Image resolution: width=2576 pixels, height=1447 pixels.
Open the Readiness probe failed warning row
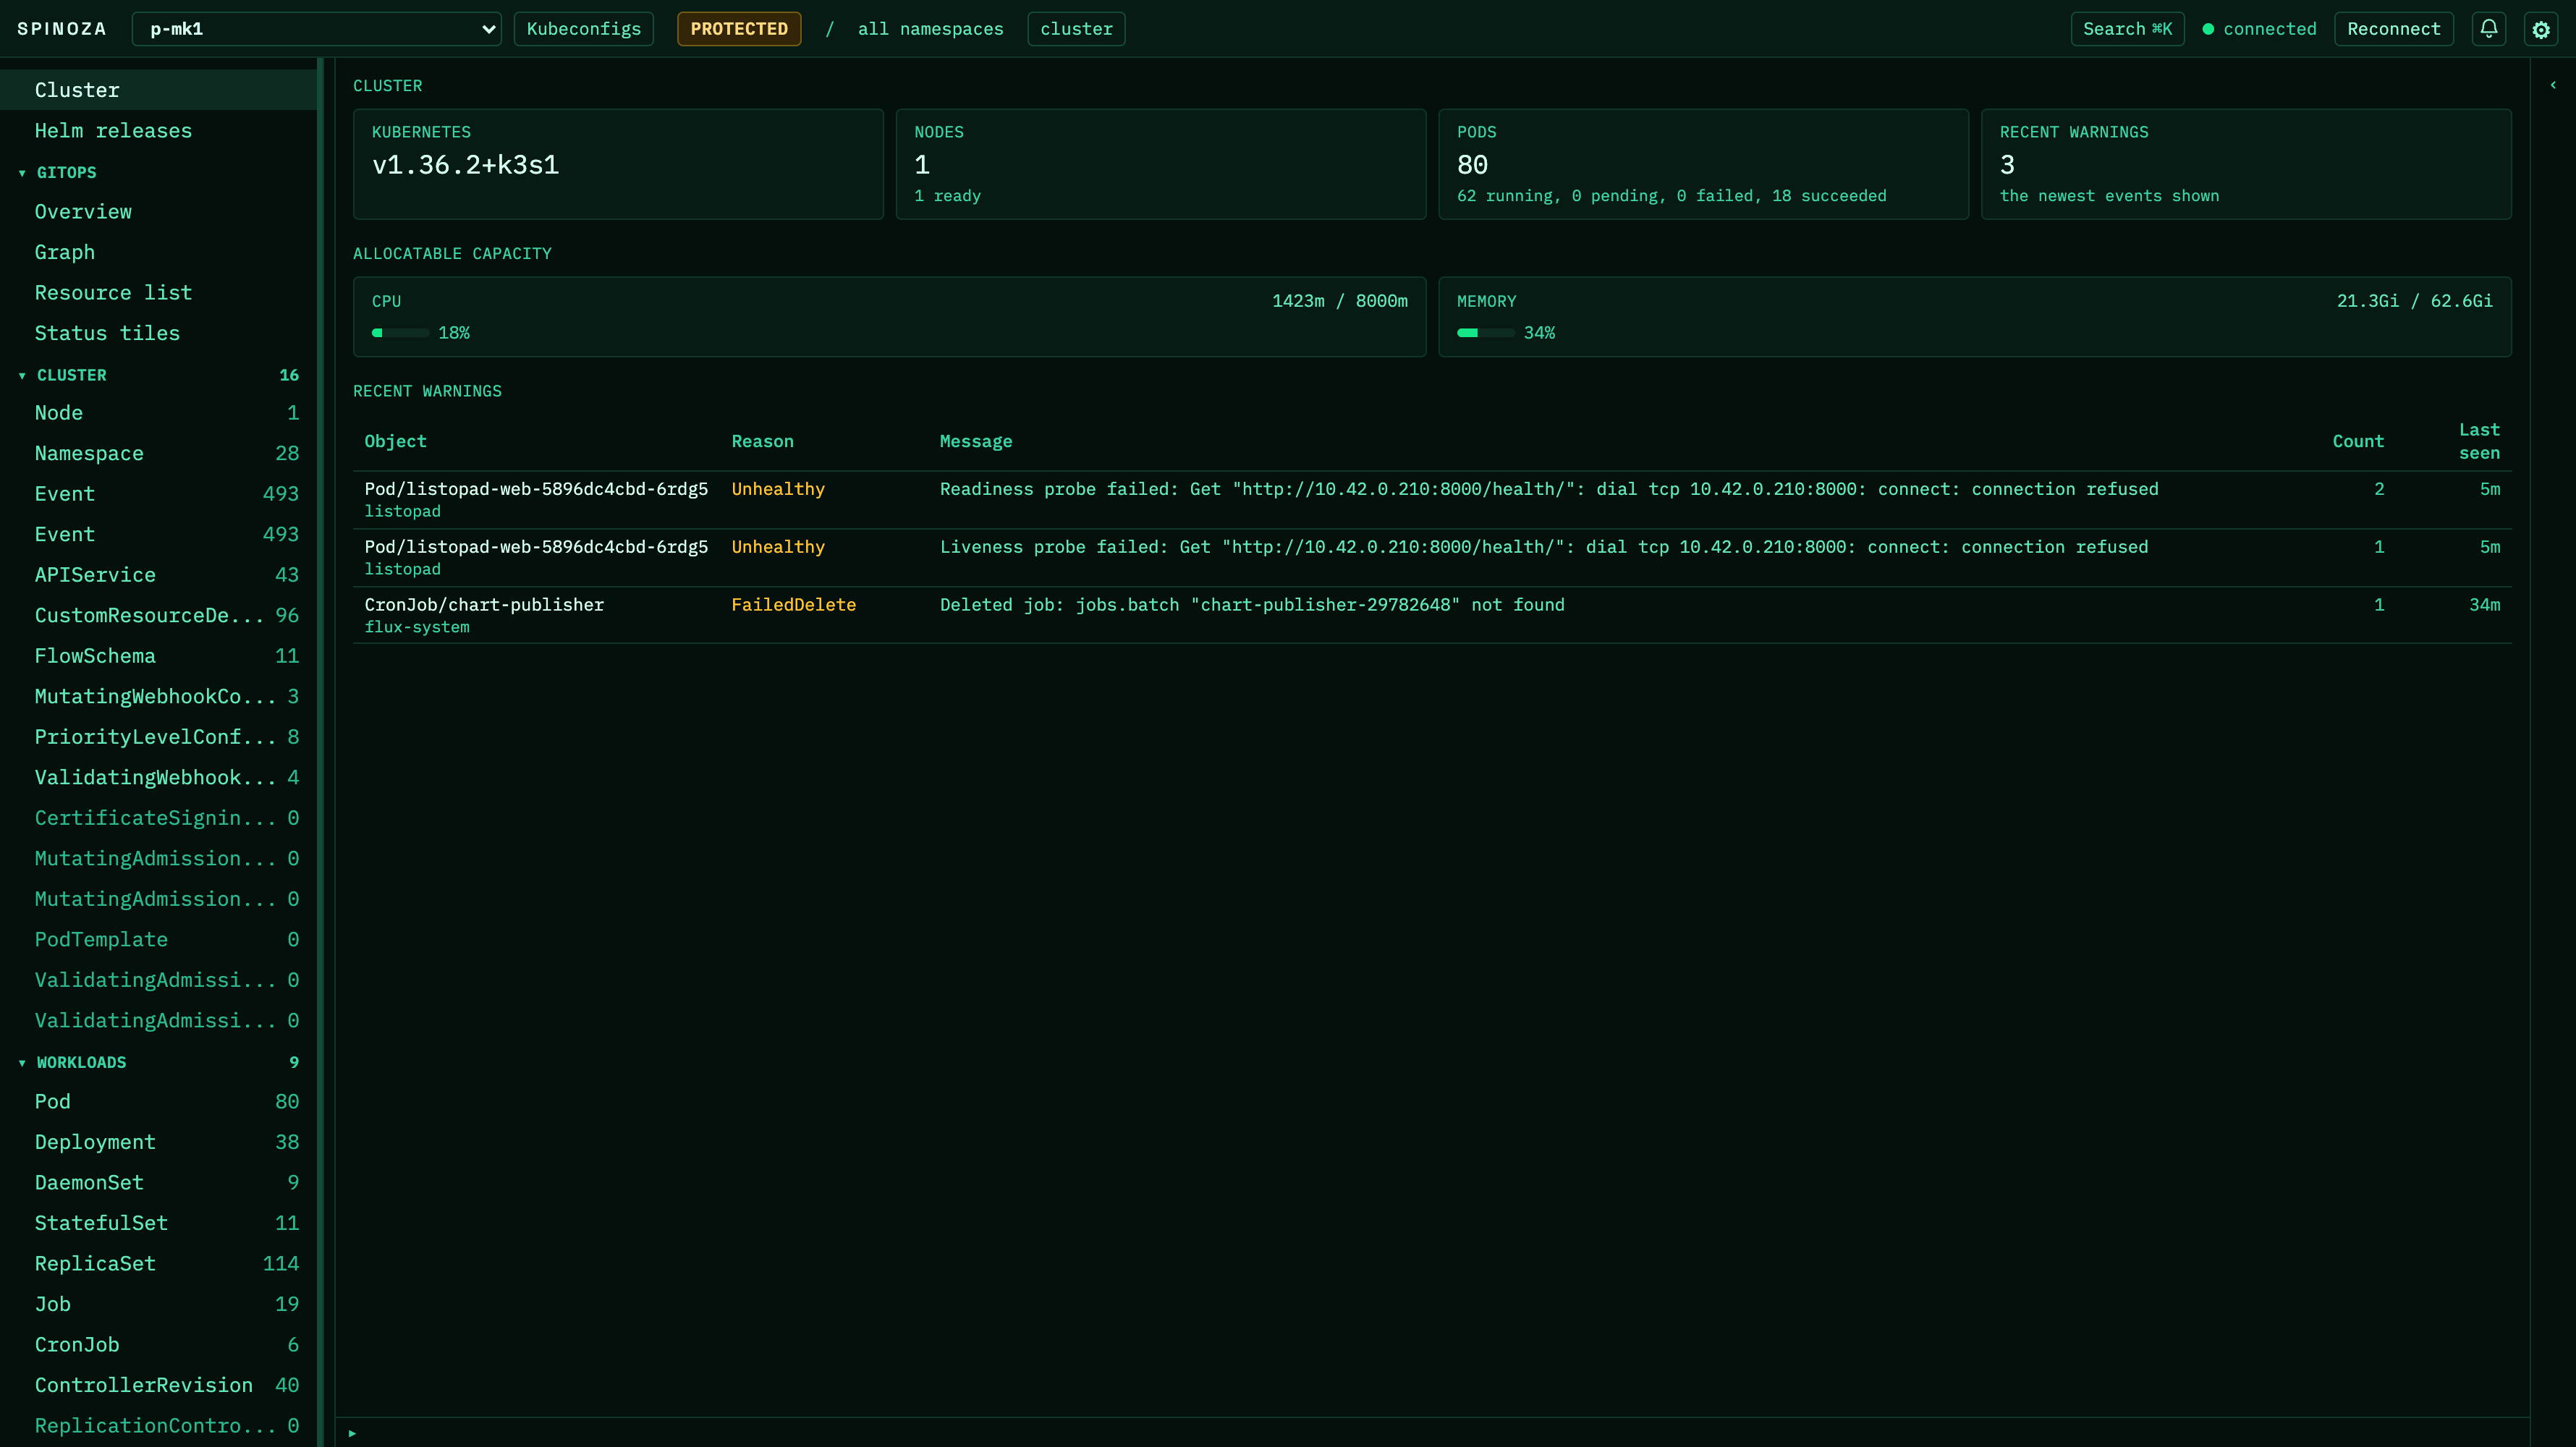click(x=1432, y=500)
